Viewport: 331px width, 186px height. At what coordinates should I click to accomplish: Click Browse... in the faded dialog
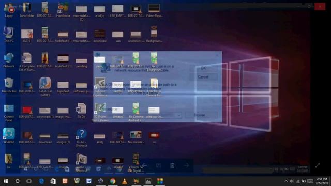coord(201,115)
